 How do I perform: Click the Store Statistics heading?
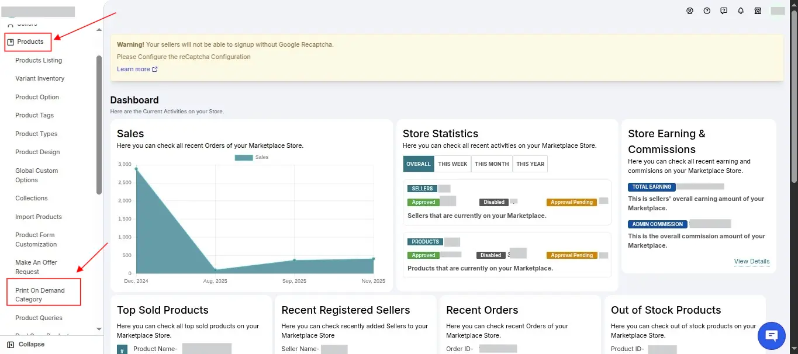tap(440, 134)
